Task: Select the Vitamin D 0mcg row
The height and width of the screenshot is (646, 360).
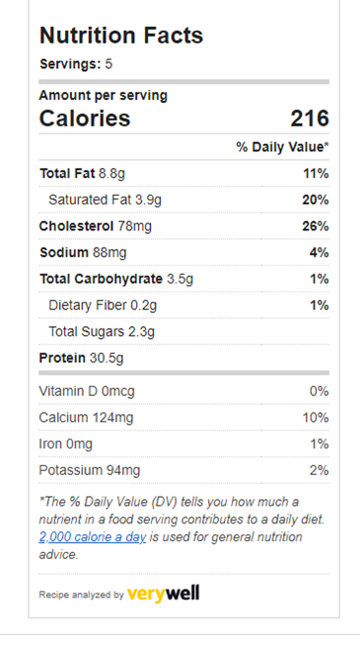Action: [x=183, y=391]
